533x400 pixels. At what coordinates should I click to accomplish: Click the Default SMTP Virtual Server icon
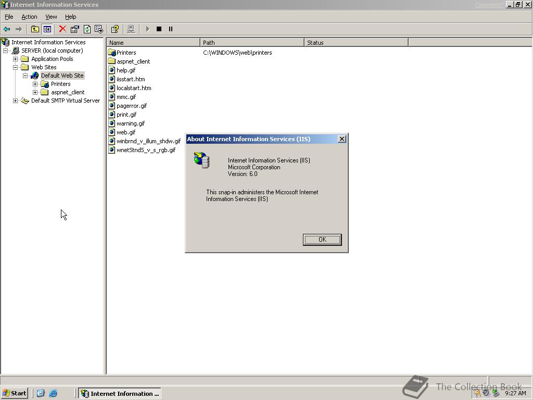point(24,101)
